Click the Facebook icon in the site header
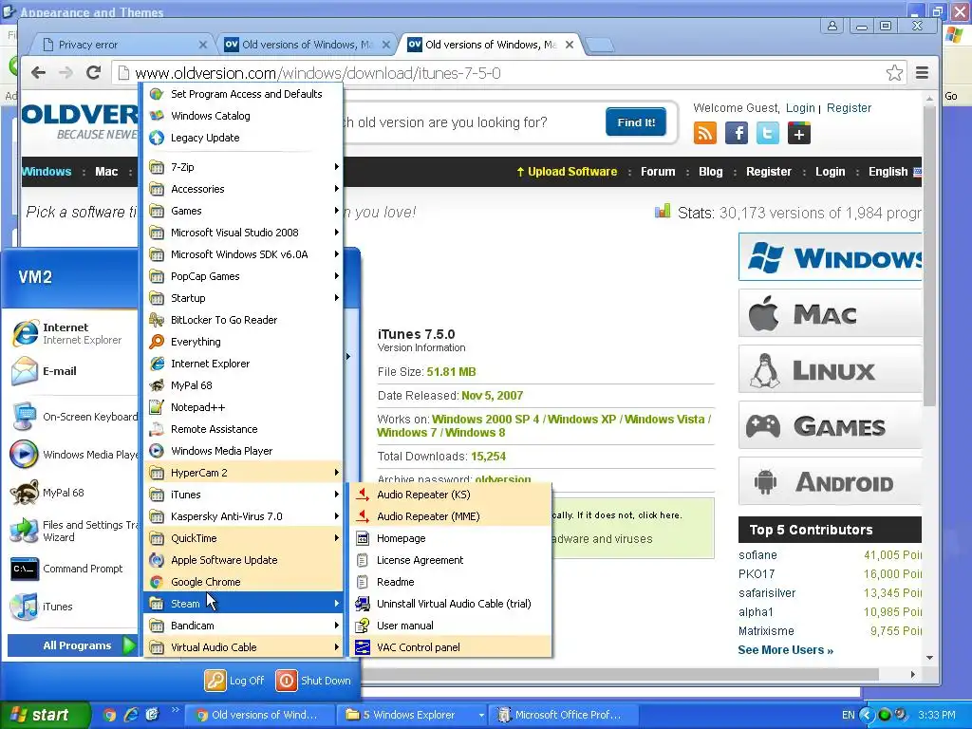The image size is (972, 729). click(737, 133)
